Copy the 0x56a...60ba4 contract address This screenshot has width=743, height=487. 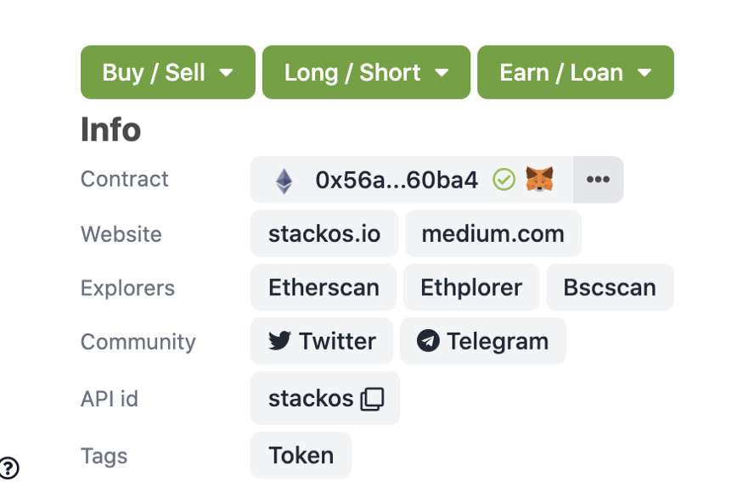pyautogui.click(x=397, y=180)
